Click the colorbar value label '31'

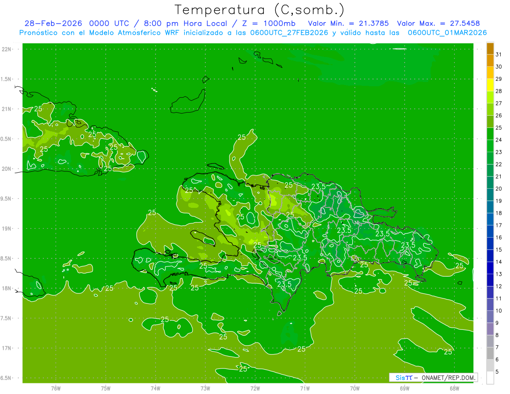point(499,54)
